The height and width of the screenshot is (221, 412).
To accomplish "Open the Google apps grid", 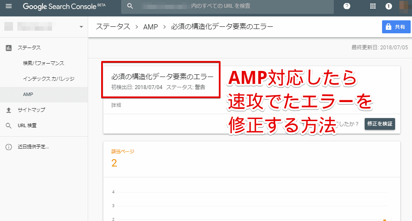I will coord(372,6).
